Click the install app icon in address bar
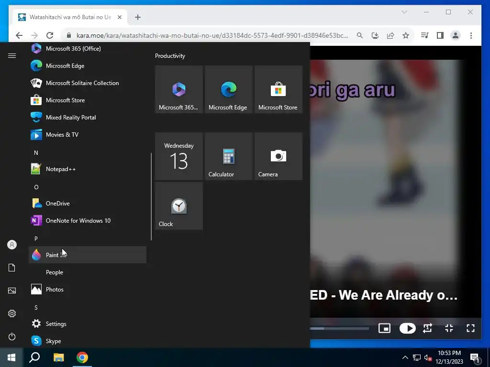Screen dimensions: 490x367 375,35
